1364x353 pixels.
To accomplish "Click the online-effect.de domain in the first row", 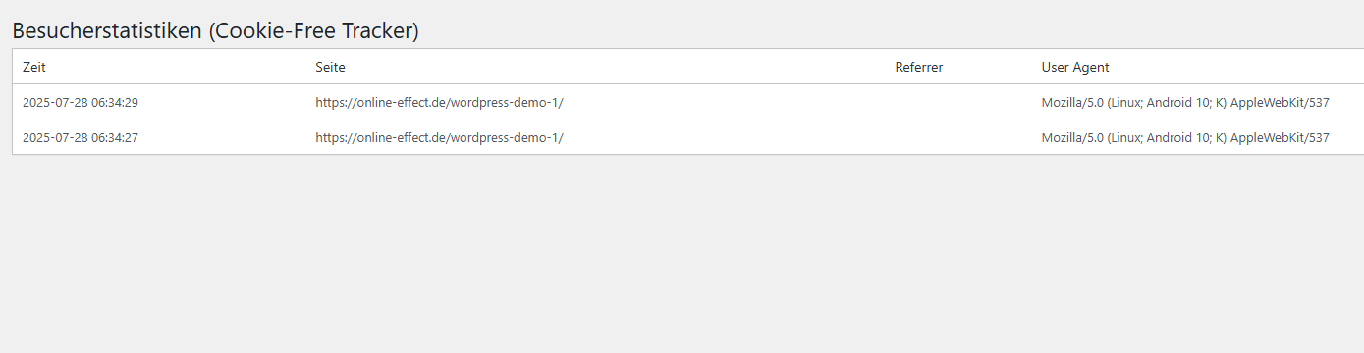I will (x=403, y=102).
